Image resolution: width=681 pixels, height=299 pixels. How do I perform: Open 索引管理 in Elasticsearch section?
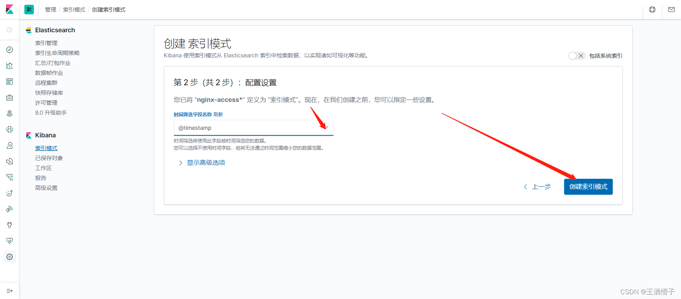(x=46, y=43)
